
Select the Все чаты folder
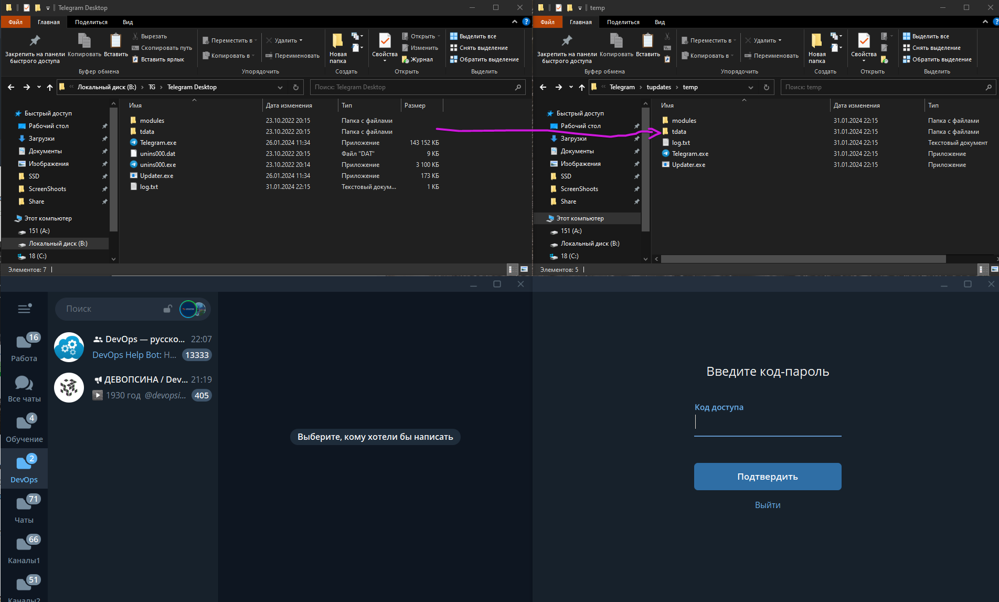click(24, 388)
